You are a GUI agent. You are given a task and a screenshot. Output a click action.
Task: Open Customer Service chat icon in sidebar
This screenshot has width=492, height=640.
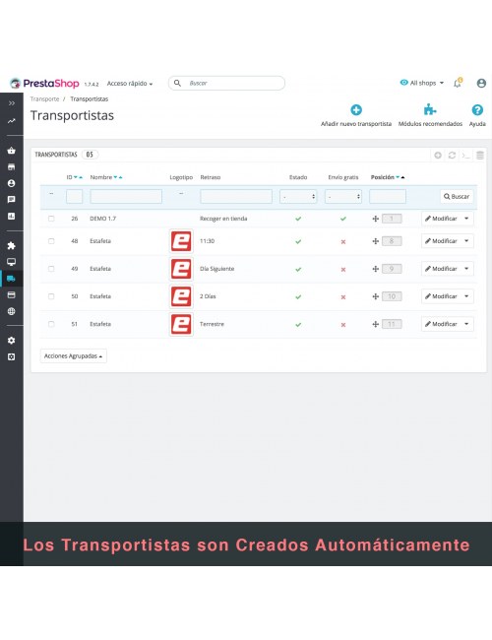12,200
